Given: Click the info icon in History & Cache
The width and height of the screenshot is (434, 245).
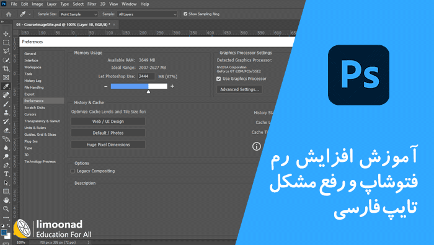Looking at the screenshot, I should [257, 146].
